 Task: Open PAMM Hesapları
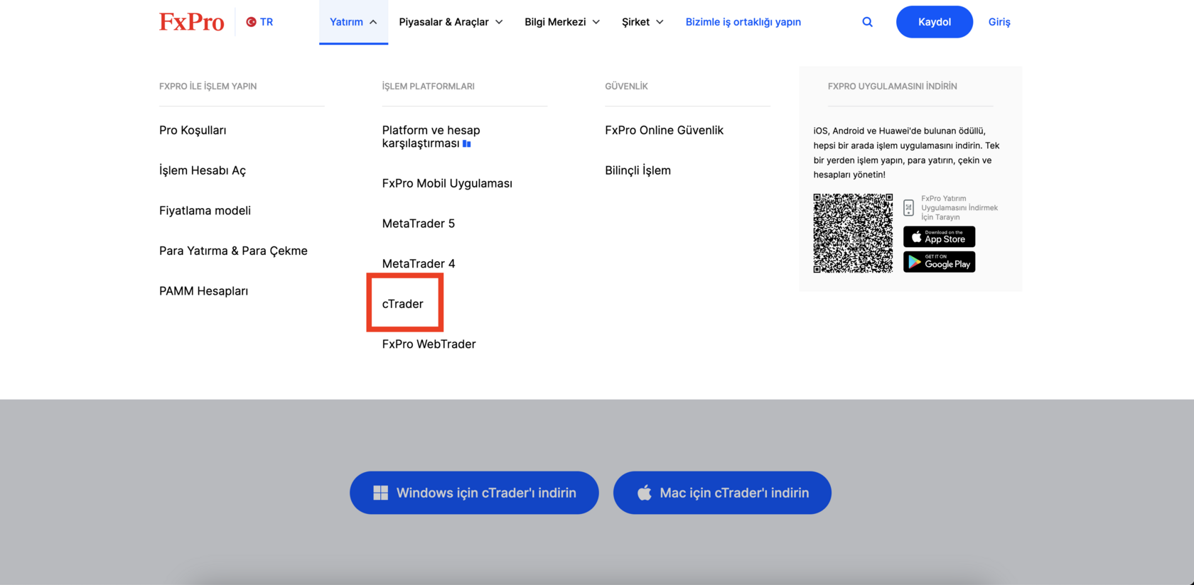[x=203, y=291]
